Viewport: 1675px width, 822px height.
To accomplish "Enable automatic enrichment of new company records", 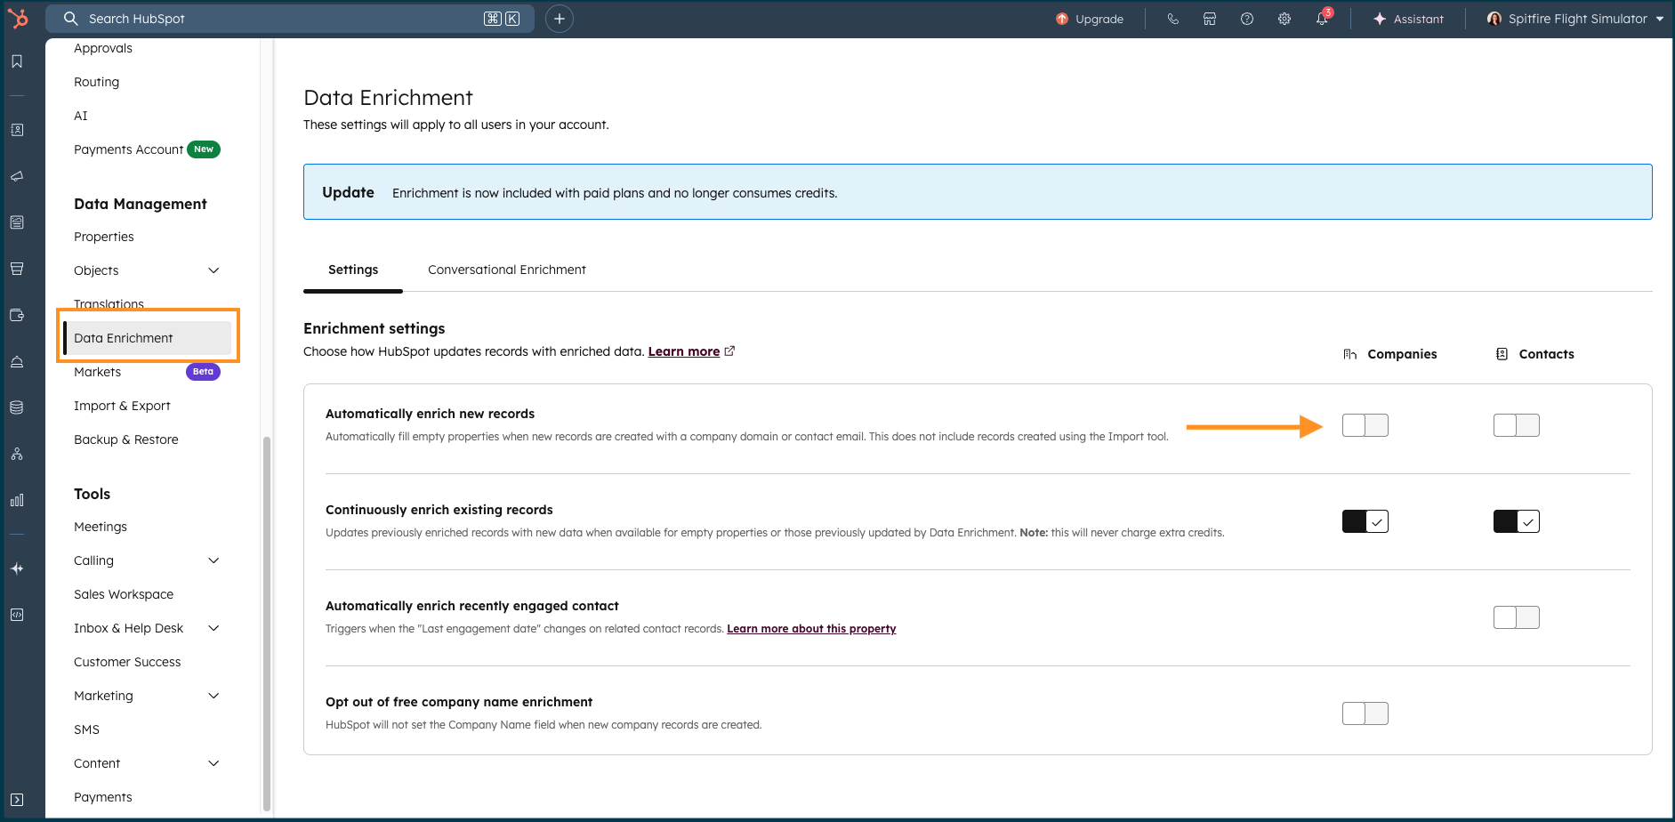I will 1365,425.
